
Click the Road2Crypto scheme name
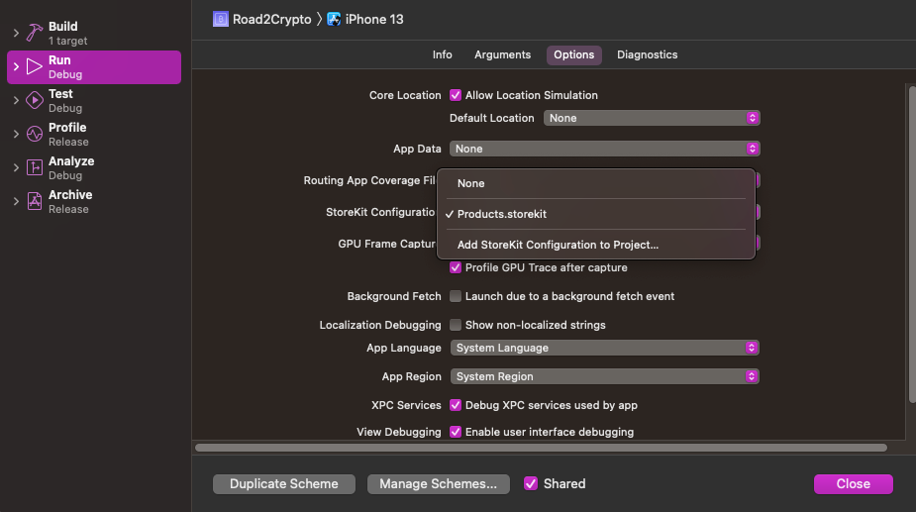coord(272,19)
